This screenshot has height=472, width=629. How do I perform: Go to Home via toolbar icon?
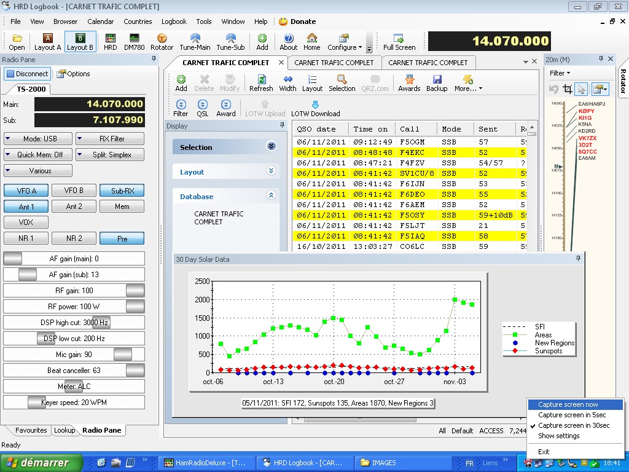(x=311, y=42)
